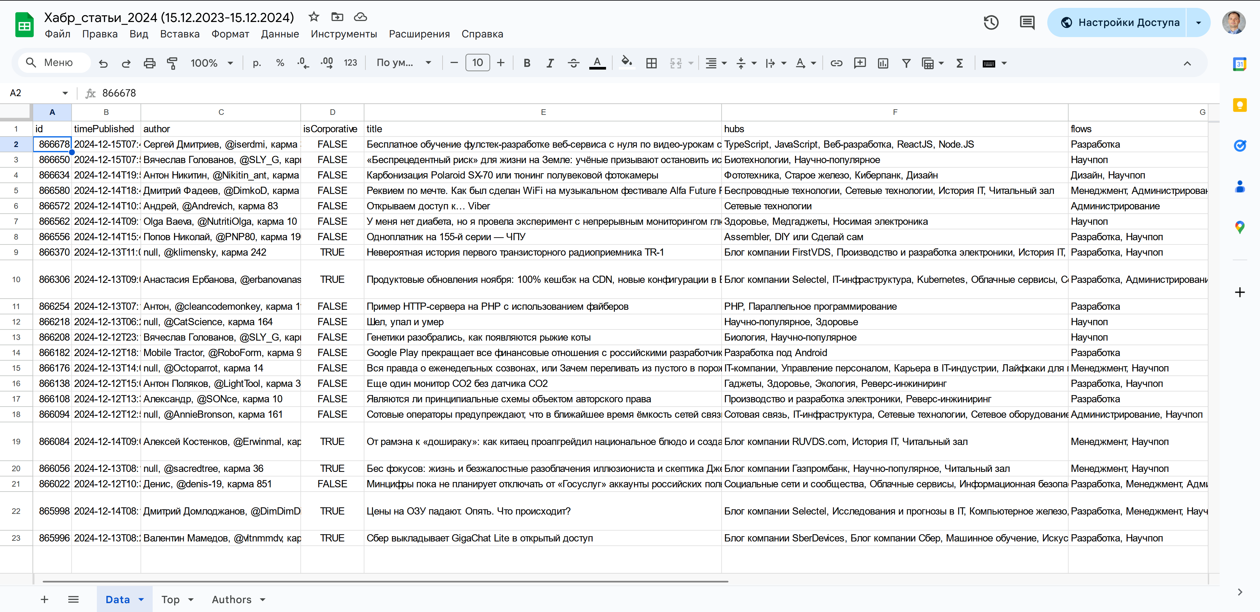Switch to the Authors sheet tab
The height and width of the screenshot is (612, 1260).
point(231,599)
